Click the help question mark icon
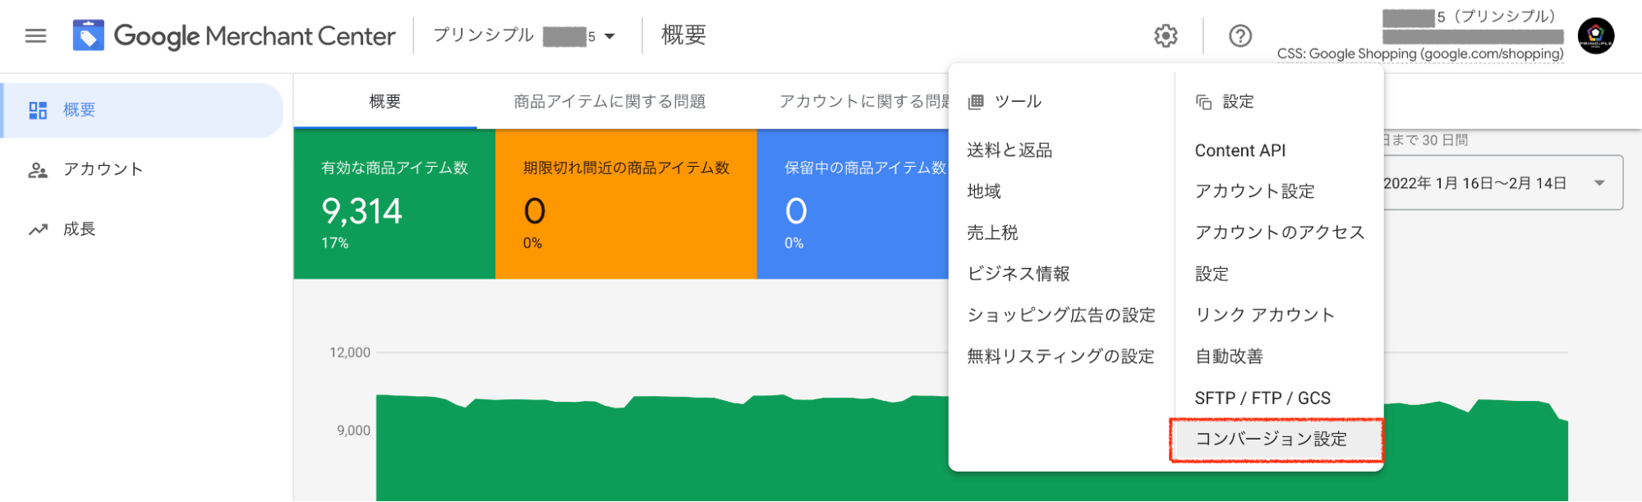1642x502 pixels. (1240, 36)
